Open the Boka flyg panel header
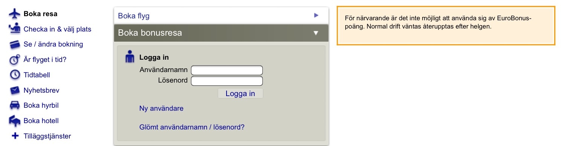The image size is (579, 146). click(x=221, y=15)
